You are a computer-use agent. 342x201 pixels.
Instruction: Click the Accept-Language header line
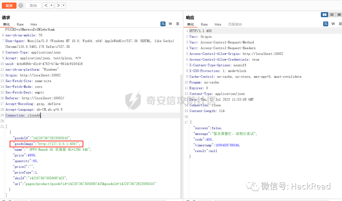(x=34, y=109)
